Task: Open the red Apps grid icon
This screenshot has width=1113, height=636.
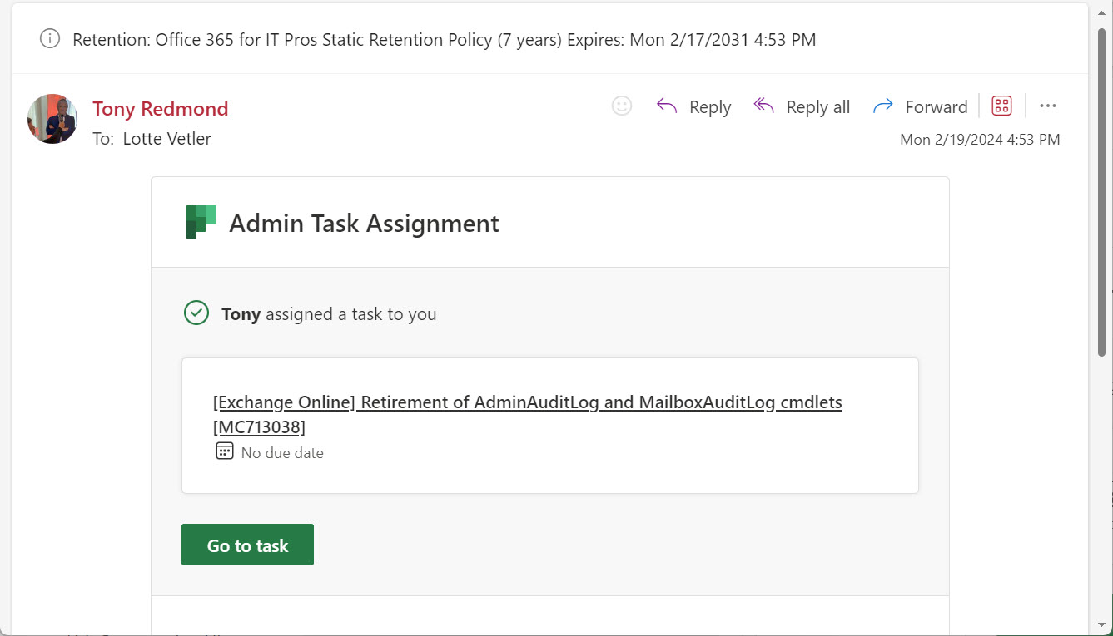Action: coord(1001,106)
